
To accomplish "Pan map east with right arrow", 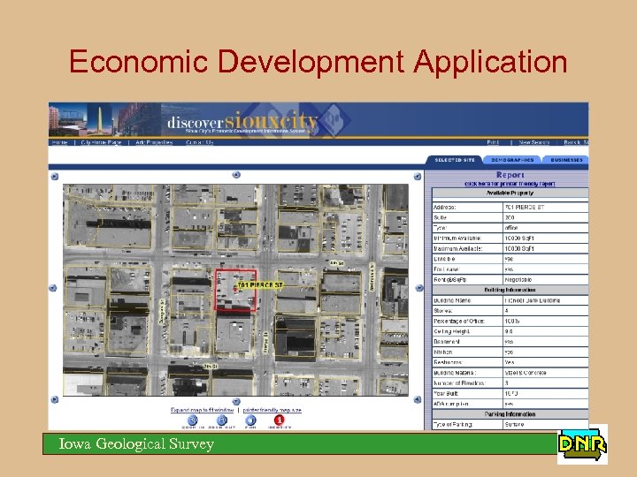I will [419, 288].
